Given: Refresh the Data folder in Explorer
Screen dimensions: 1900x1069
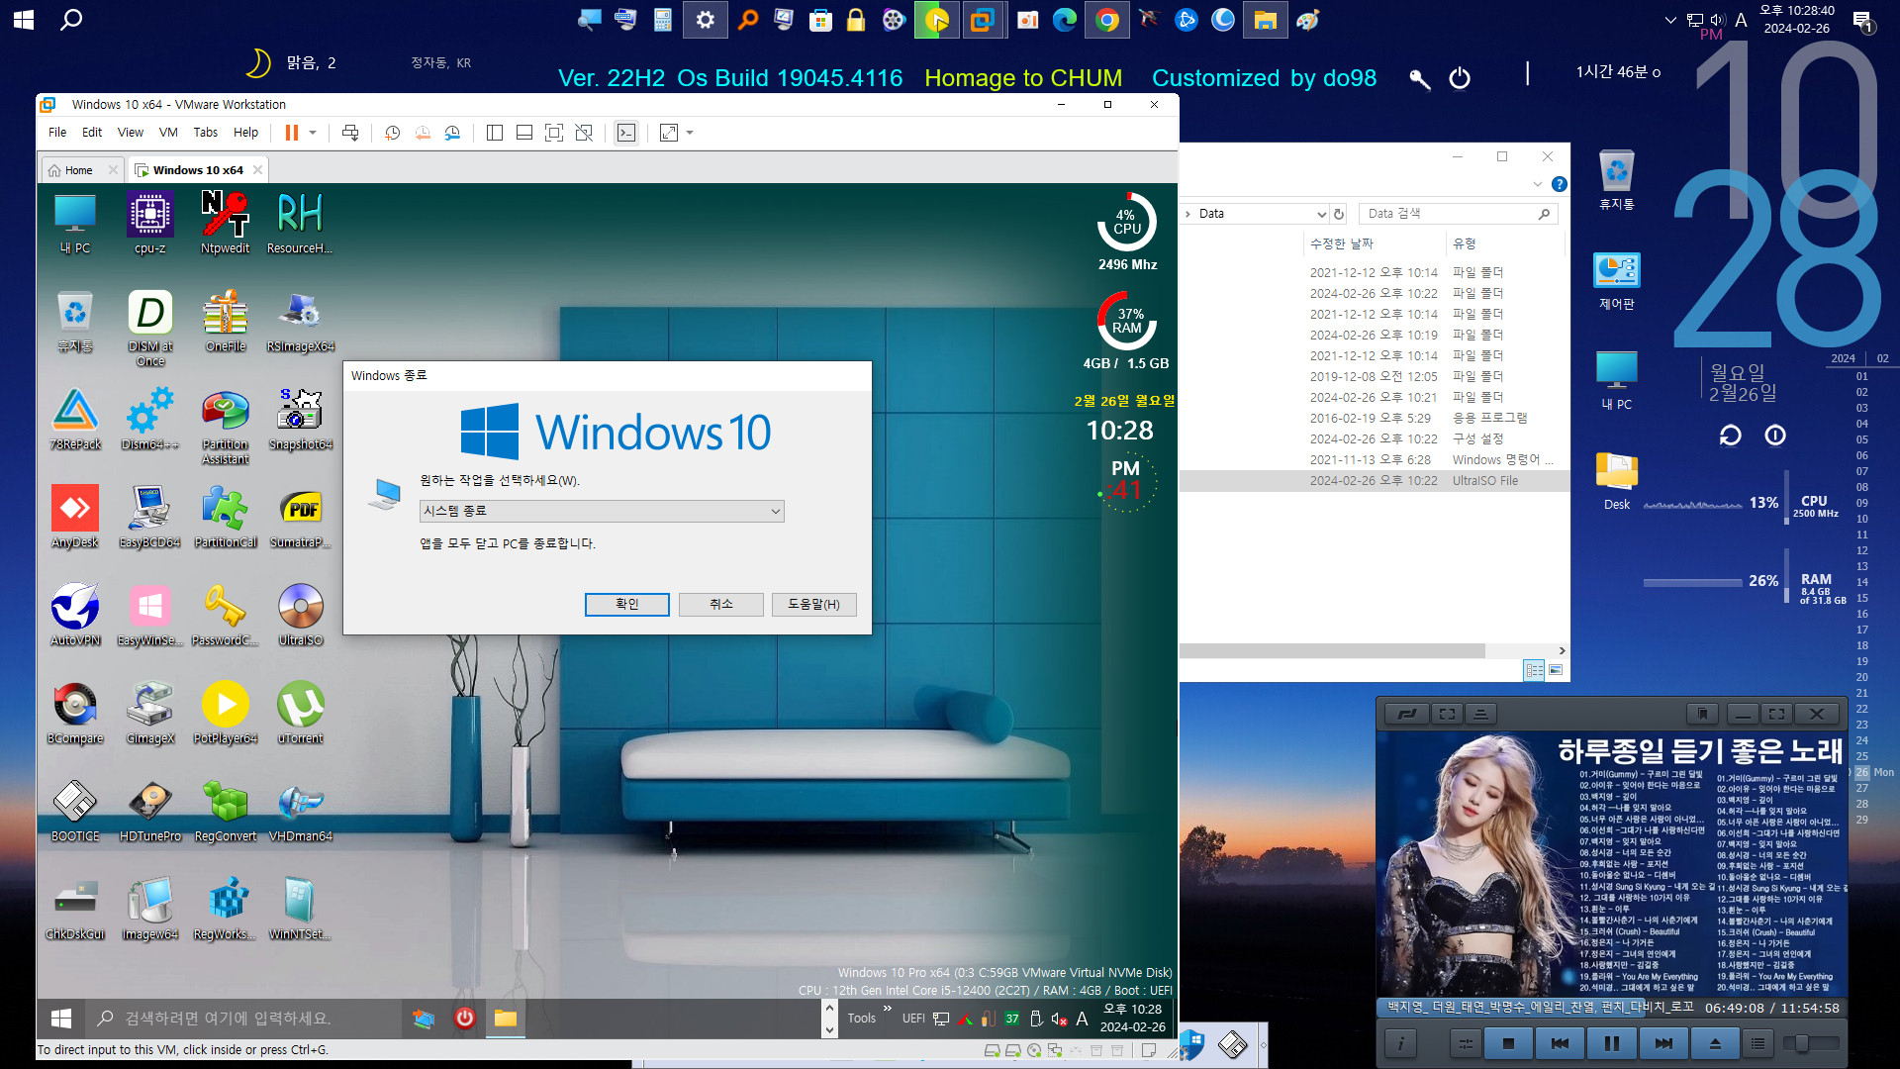Looking at the screenshot, I should point(1339,214).
